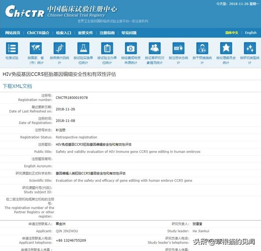Open 检索入口 menu item
The width and height of the screenshot is (261, 251).
pyautogui.click(x=64, y=33)
